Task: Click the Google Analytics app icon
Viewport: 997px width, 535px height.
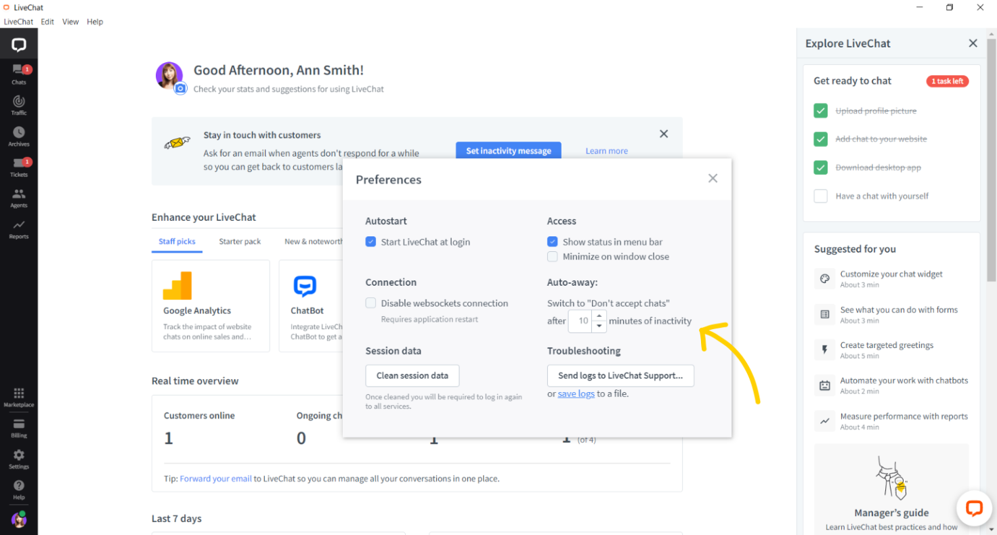Action: (177, 286)
